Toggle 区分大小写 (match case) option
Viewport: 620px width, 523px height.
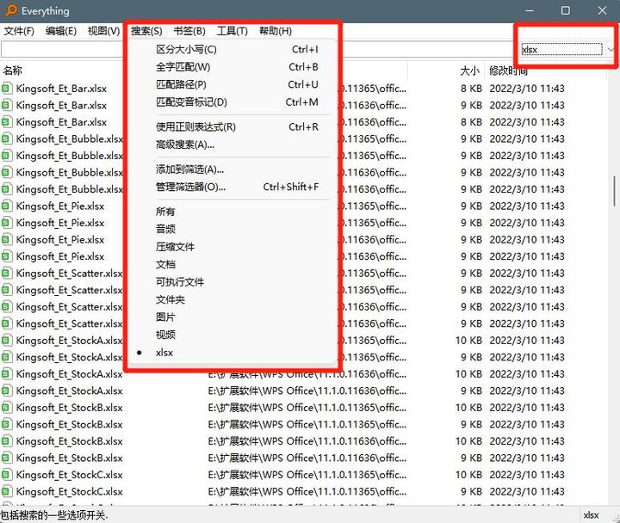(x=186, y=49)
